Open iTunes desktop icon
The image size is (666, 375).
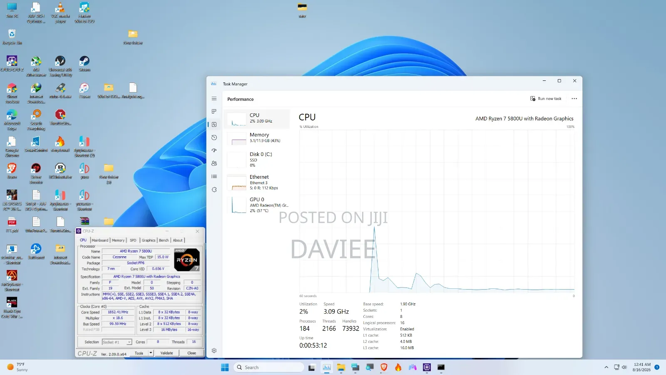(x=84, y=90)
